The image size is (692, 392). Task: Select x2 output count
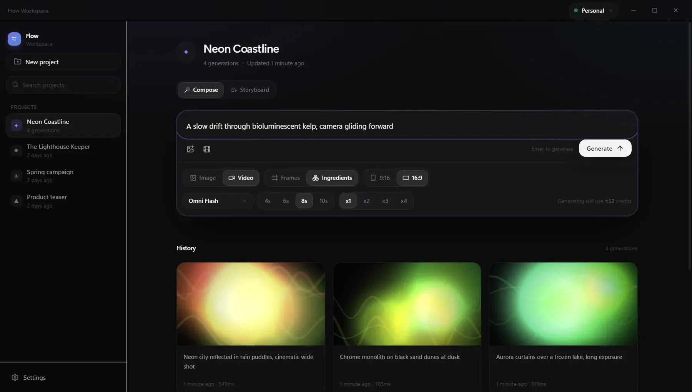pos(366,201)
